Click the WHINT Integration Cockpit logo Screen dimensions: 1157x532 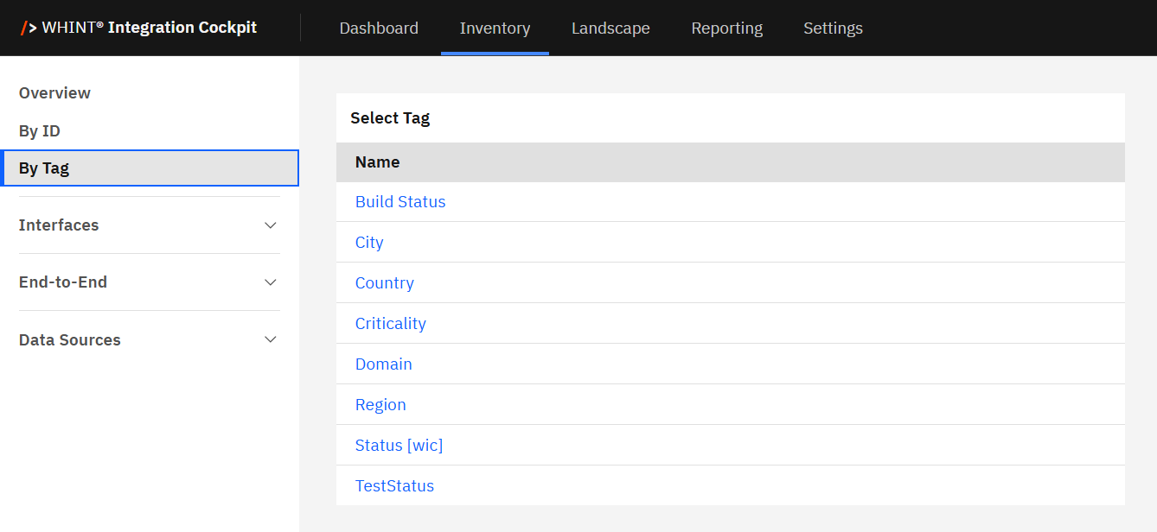[x=138, y=28]
